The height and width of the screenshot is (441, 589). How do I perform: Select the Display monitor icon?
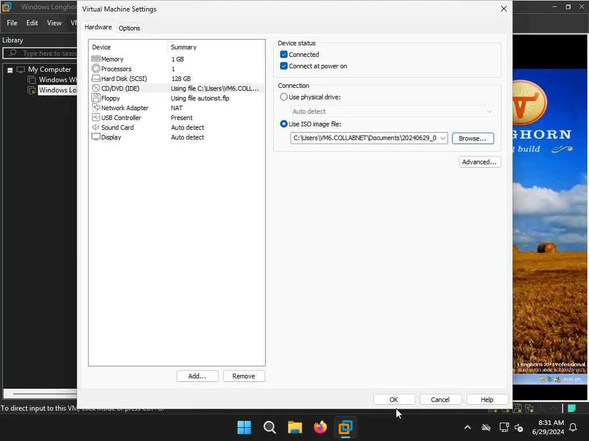(96, 137)
